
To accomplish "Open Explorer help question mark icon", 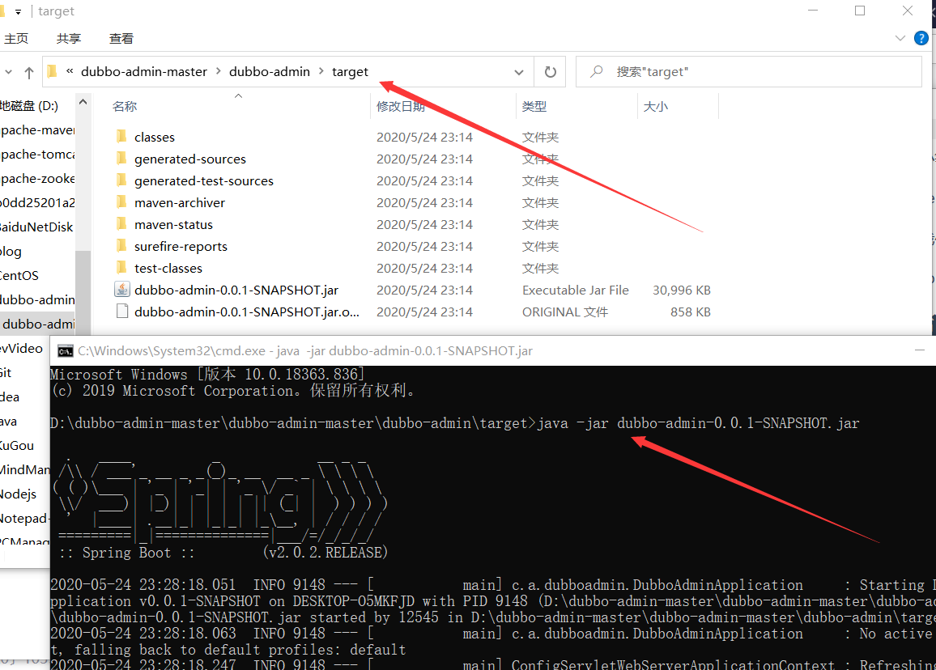I will pos(921,38).
